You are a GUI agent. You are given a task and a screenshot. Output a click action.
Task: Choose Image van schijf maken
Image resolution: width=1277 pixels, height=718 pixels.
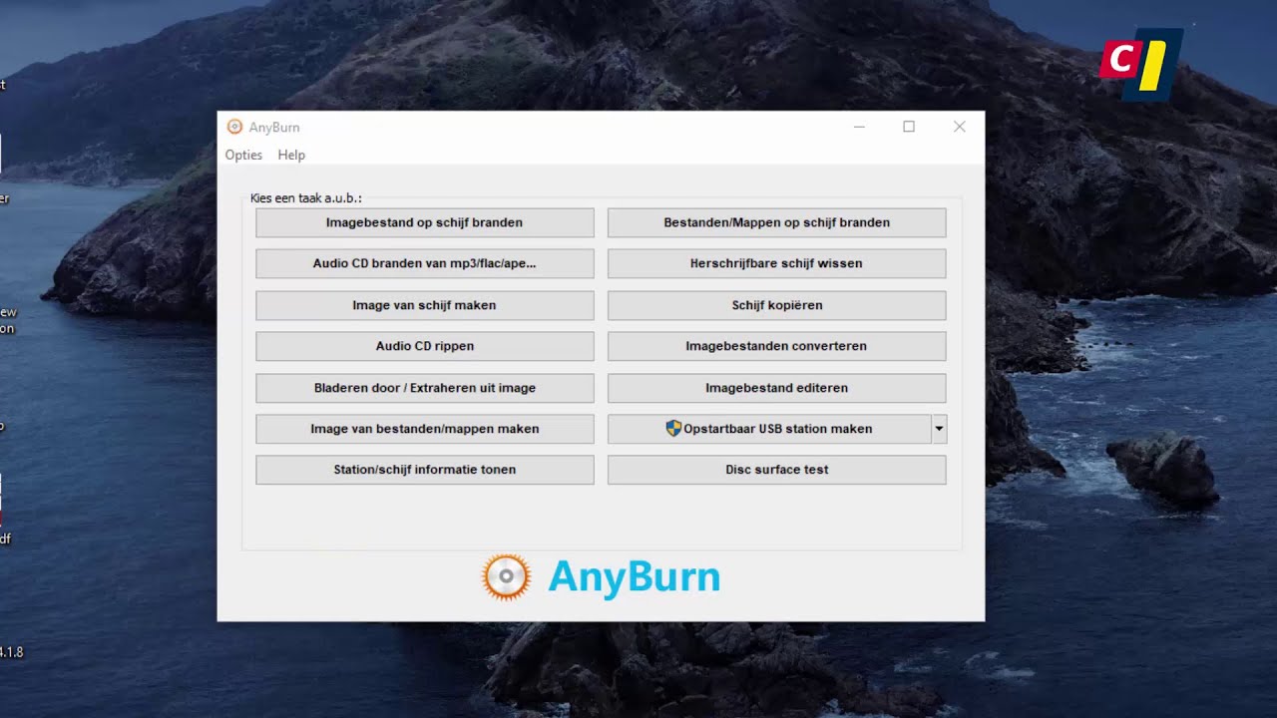(x=425, y=305)
